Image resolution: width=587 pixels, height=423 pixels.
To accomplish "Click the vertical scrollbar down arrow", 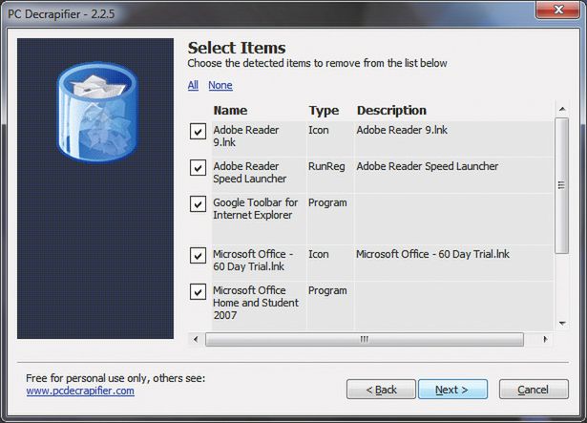I will [562, 324].
